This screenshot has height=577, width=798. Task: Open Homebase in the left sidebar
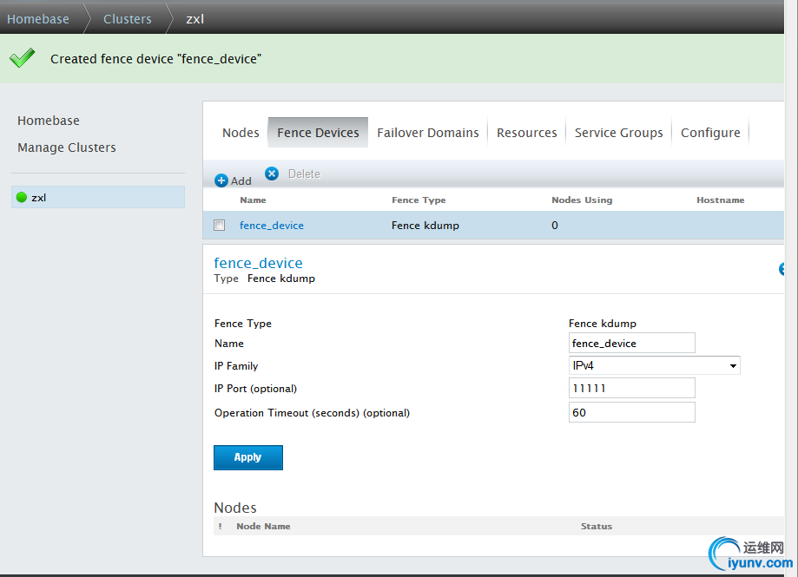pos(49,121)
